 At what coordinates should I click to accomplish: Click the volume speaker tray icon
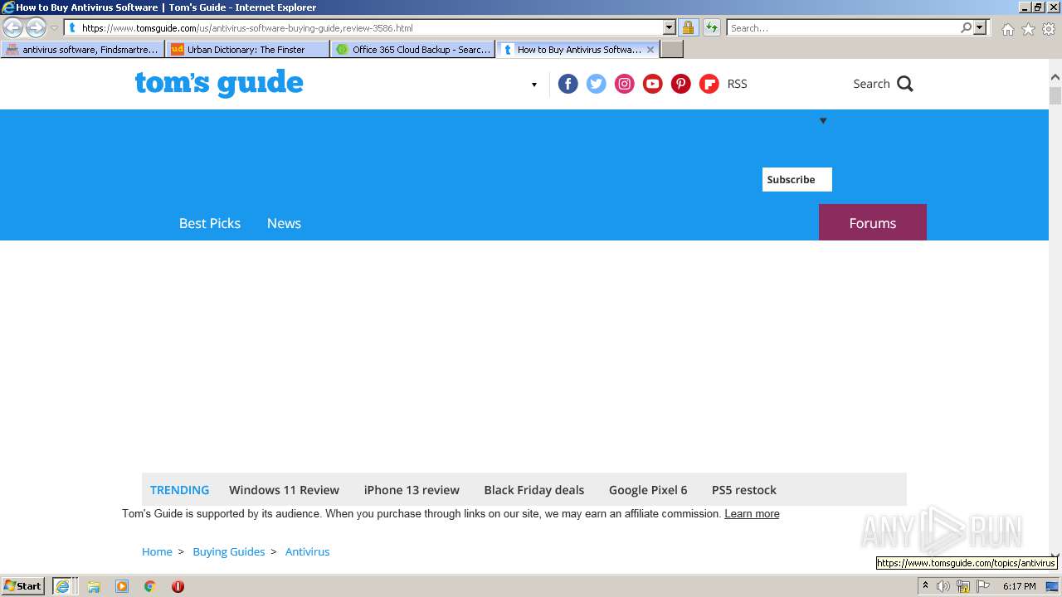tap(943, 586)
